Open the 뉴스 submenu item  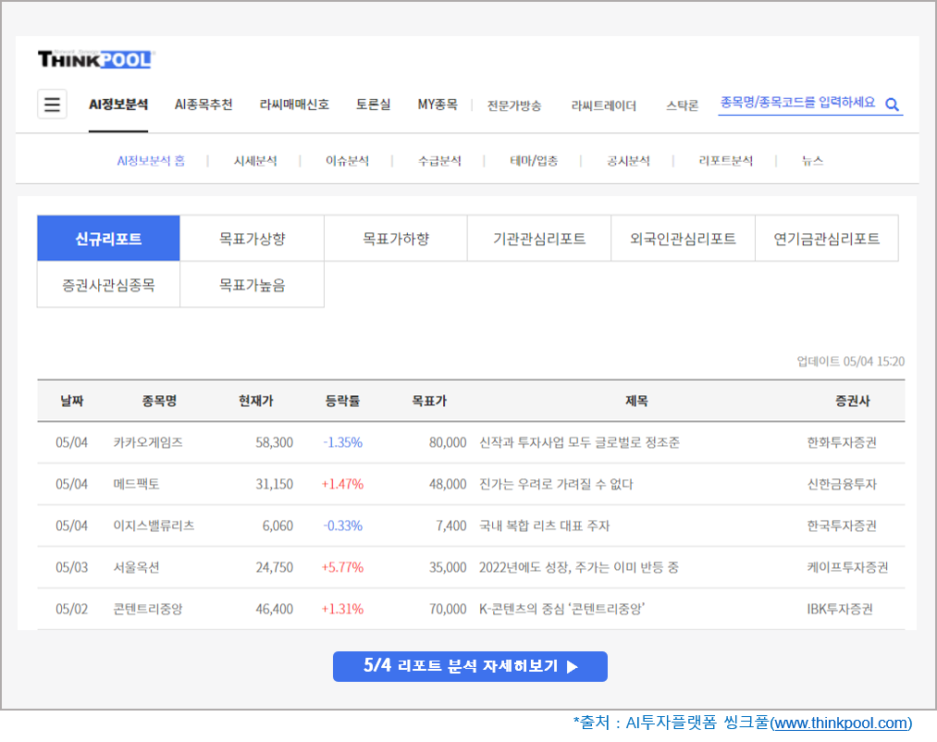point(811,159)
